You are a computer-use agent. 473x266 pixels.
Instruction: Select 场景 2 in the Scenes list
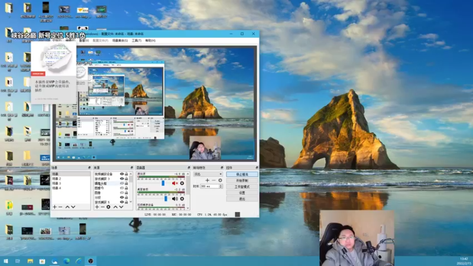[x=70, y=179]
